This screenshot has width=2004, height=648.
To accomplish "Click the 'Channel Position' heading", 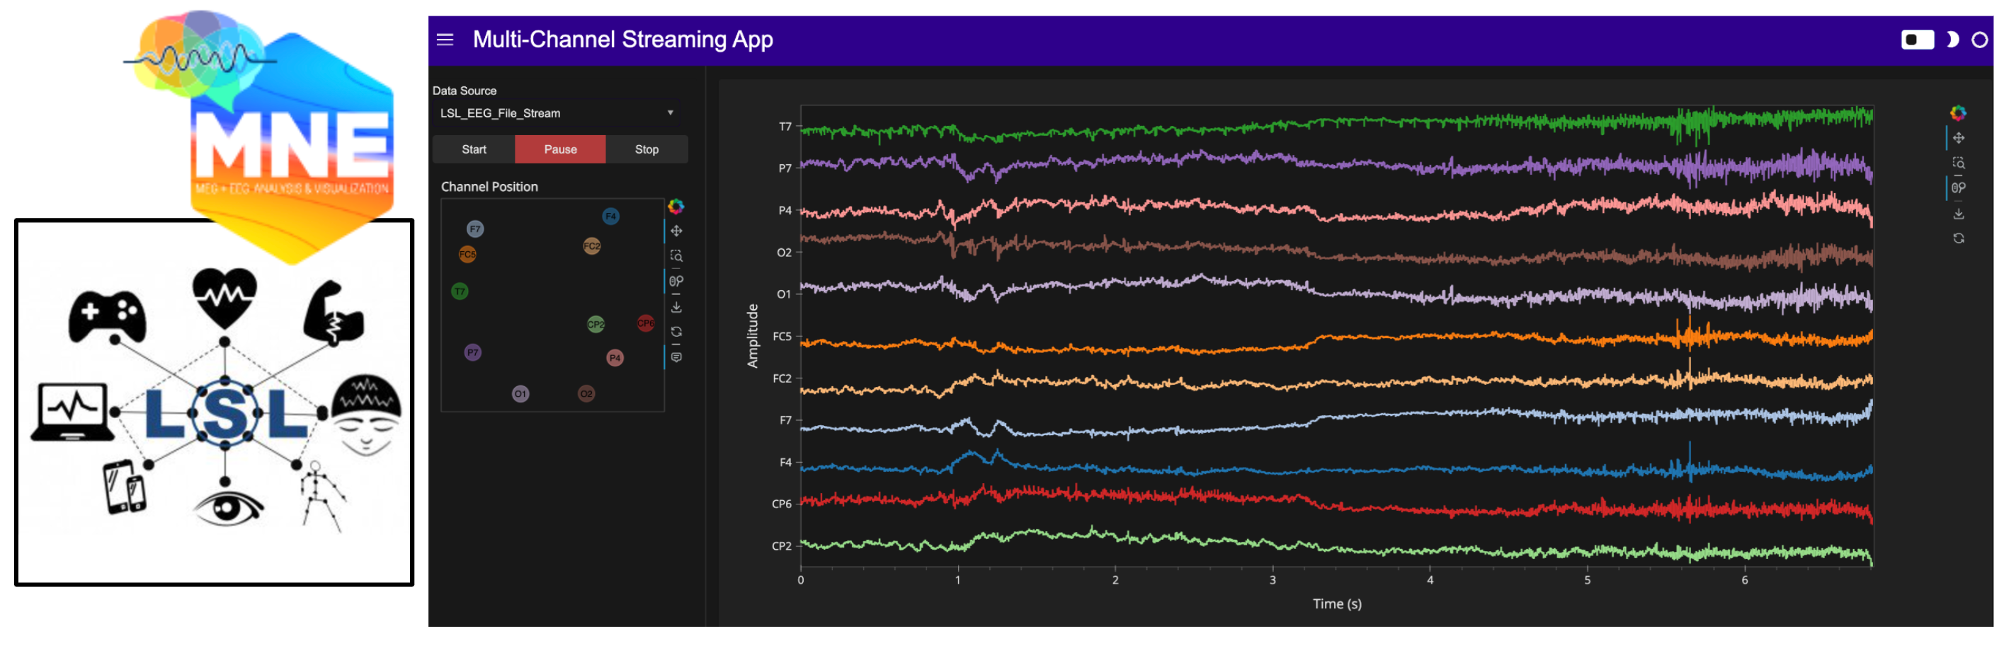I will coord(489,187).
